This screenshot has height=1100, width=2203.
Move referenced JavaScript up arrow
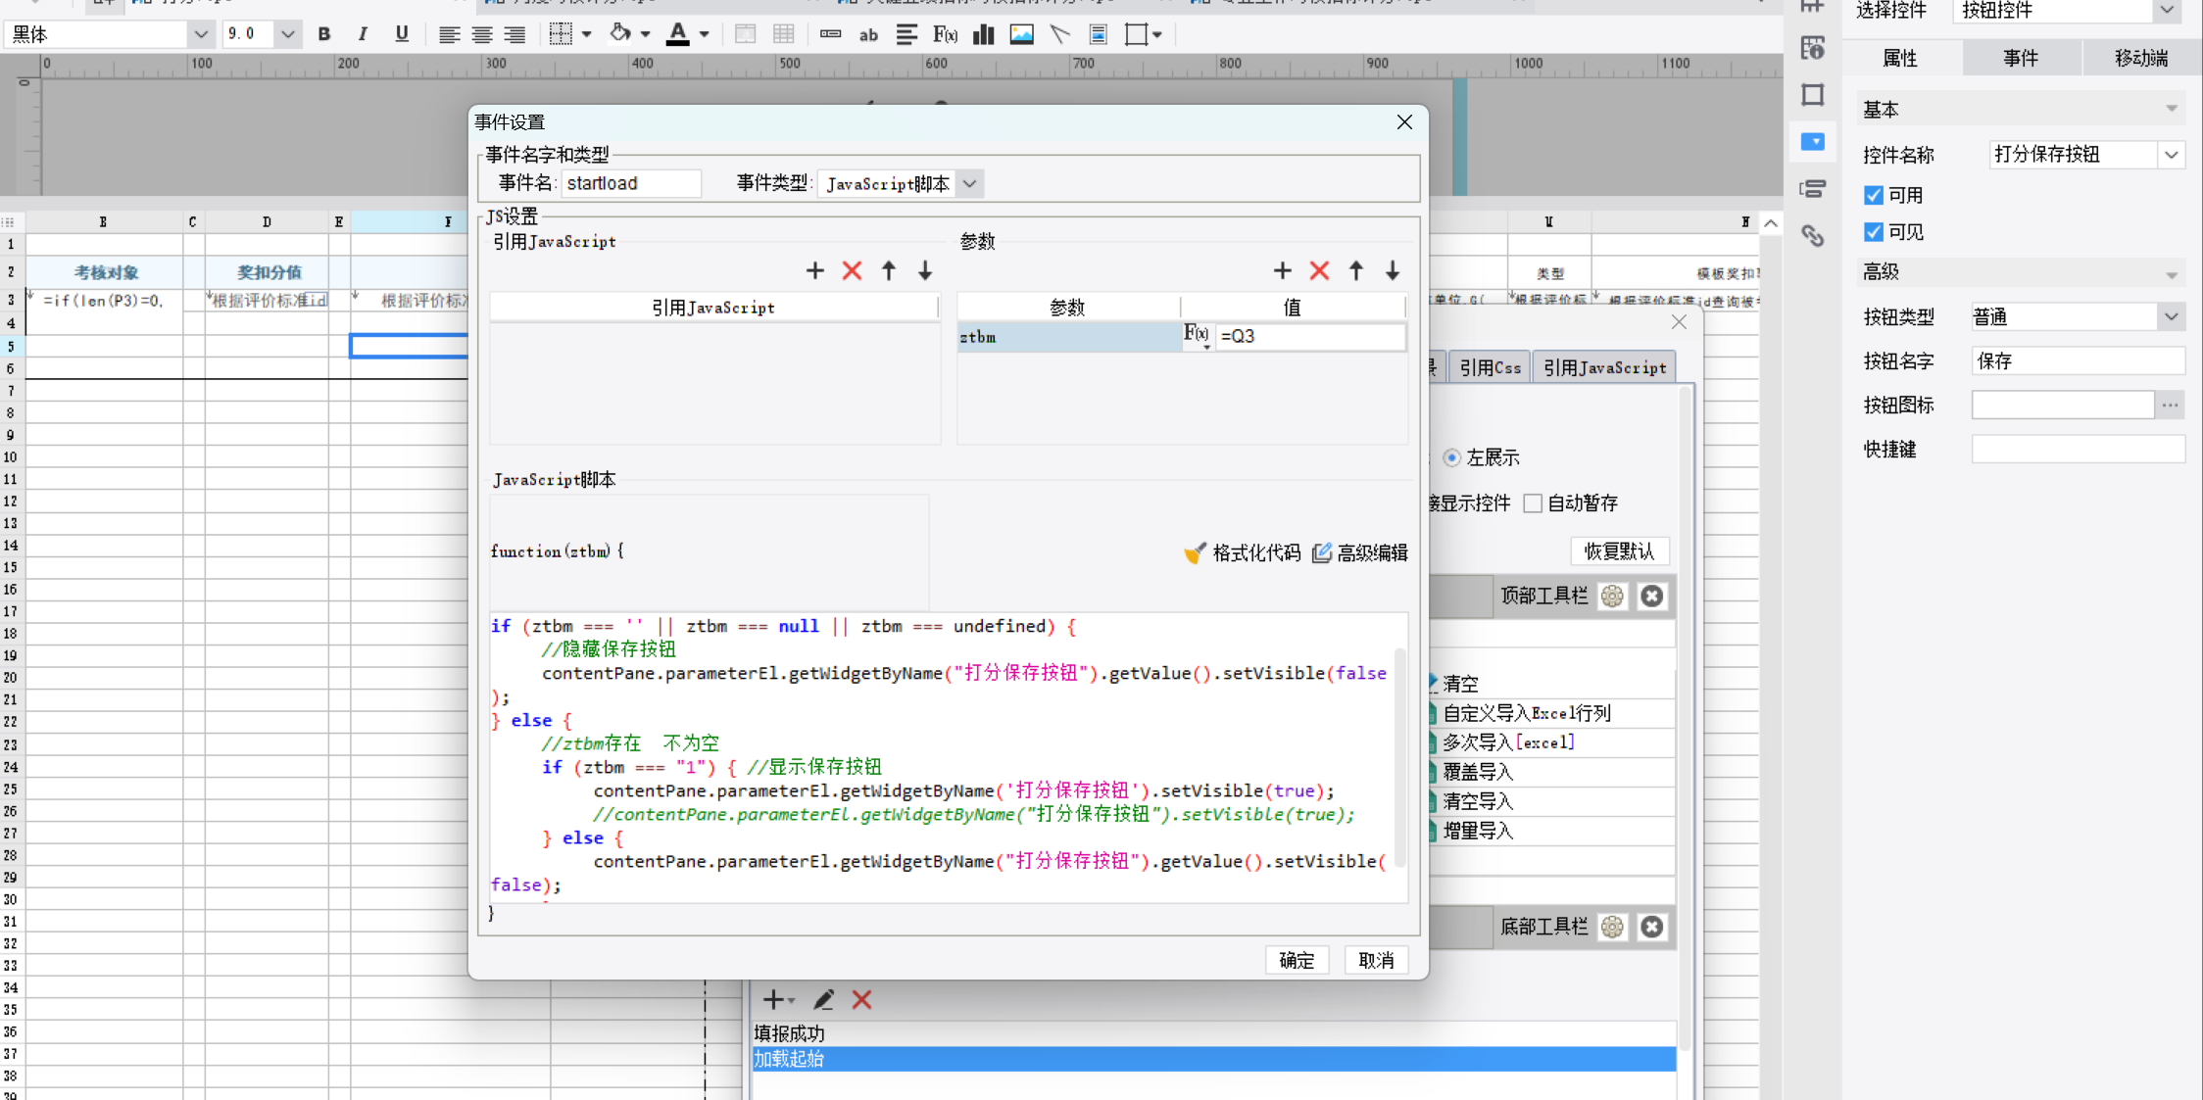889,270
